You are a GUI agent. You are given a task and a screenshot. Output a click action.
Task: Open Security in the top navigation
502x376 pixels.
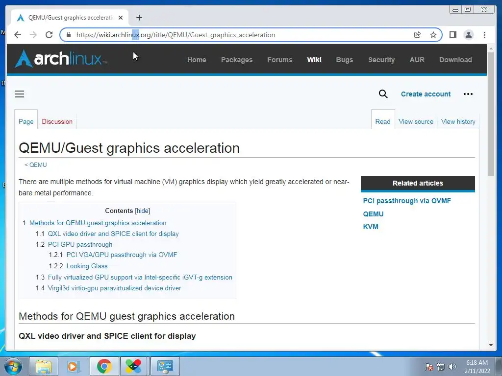[381, 60]
